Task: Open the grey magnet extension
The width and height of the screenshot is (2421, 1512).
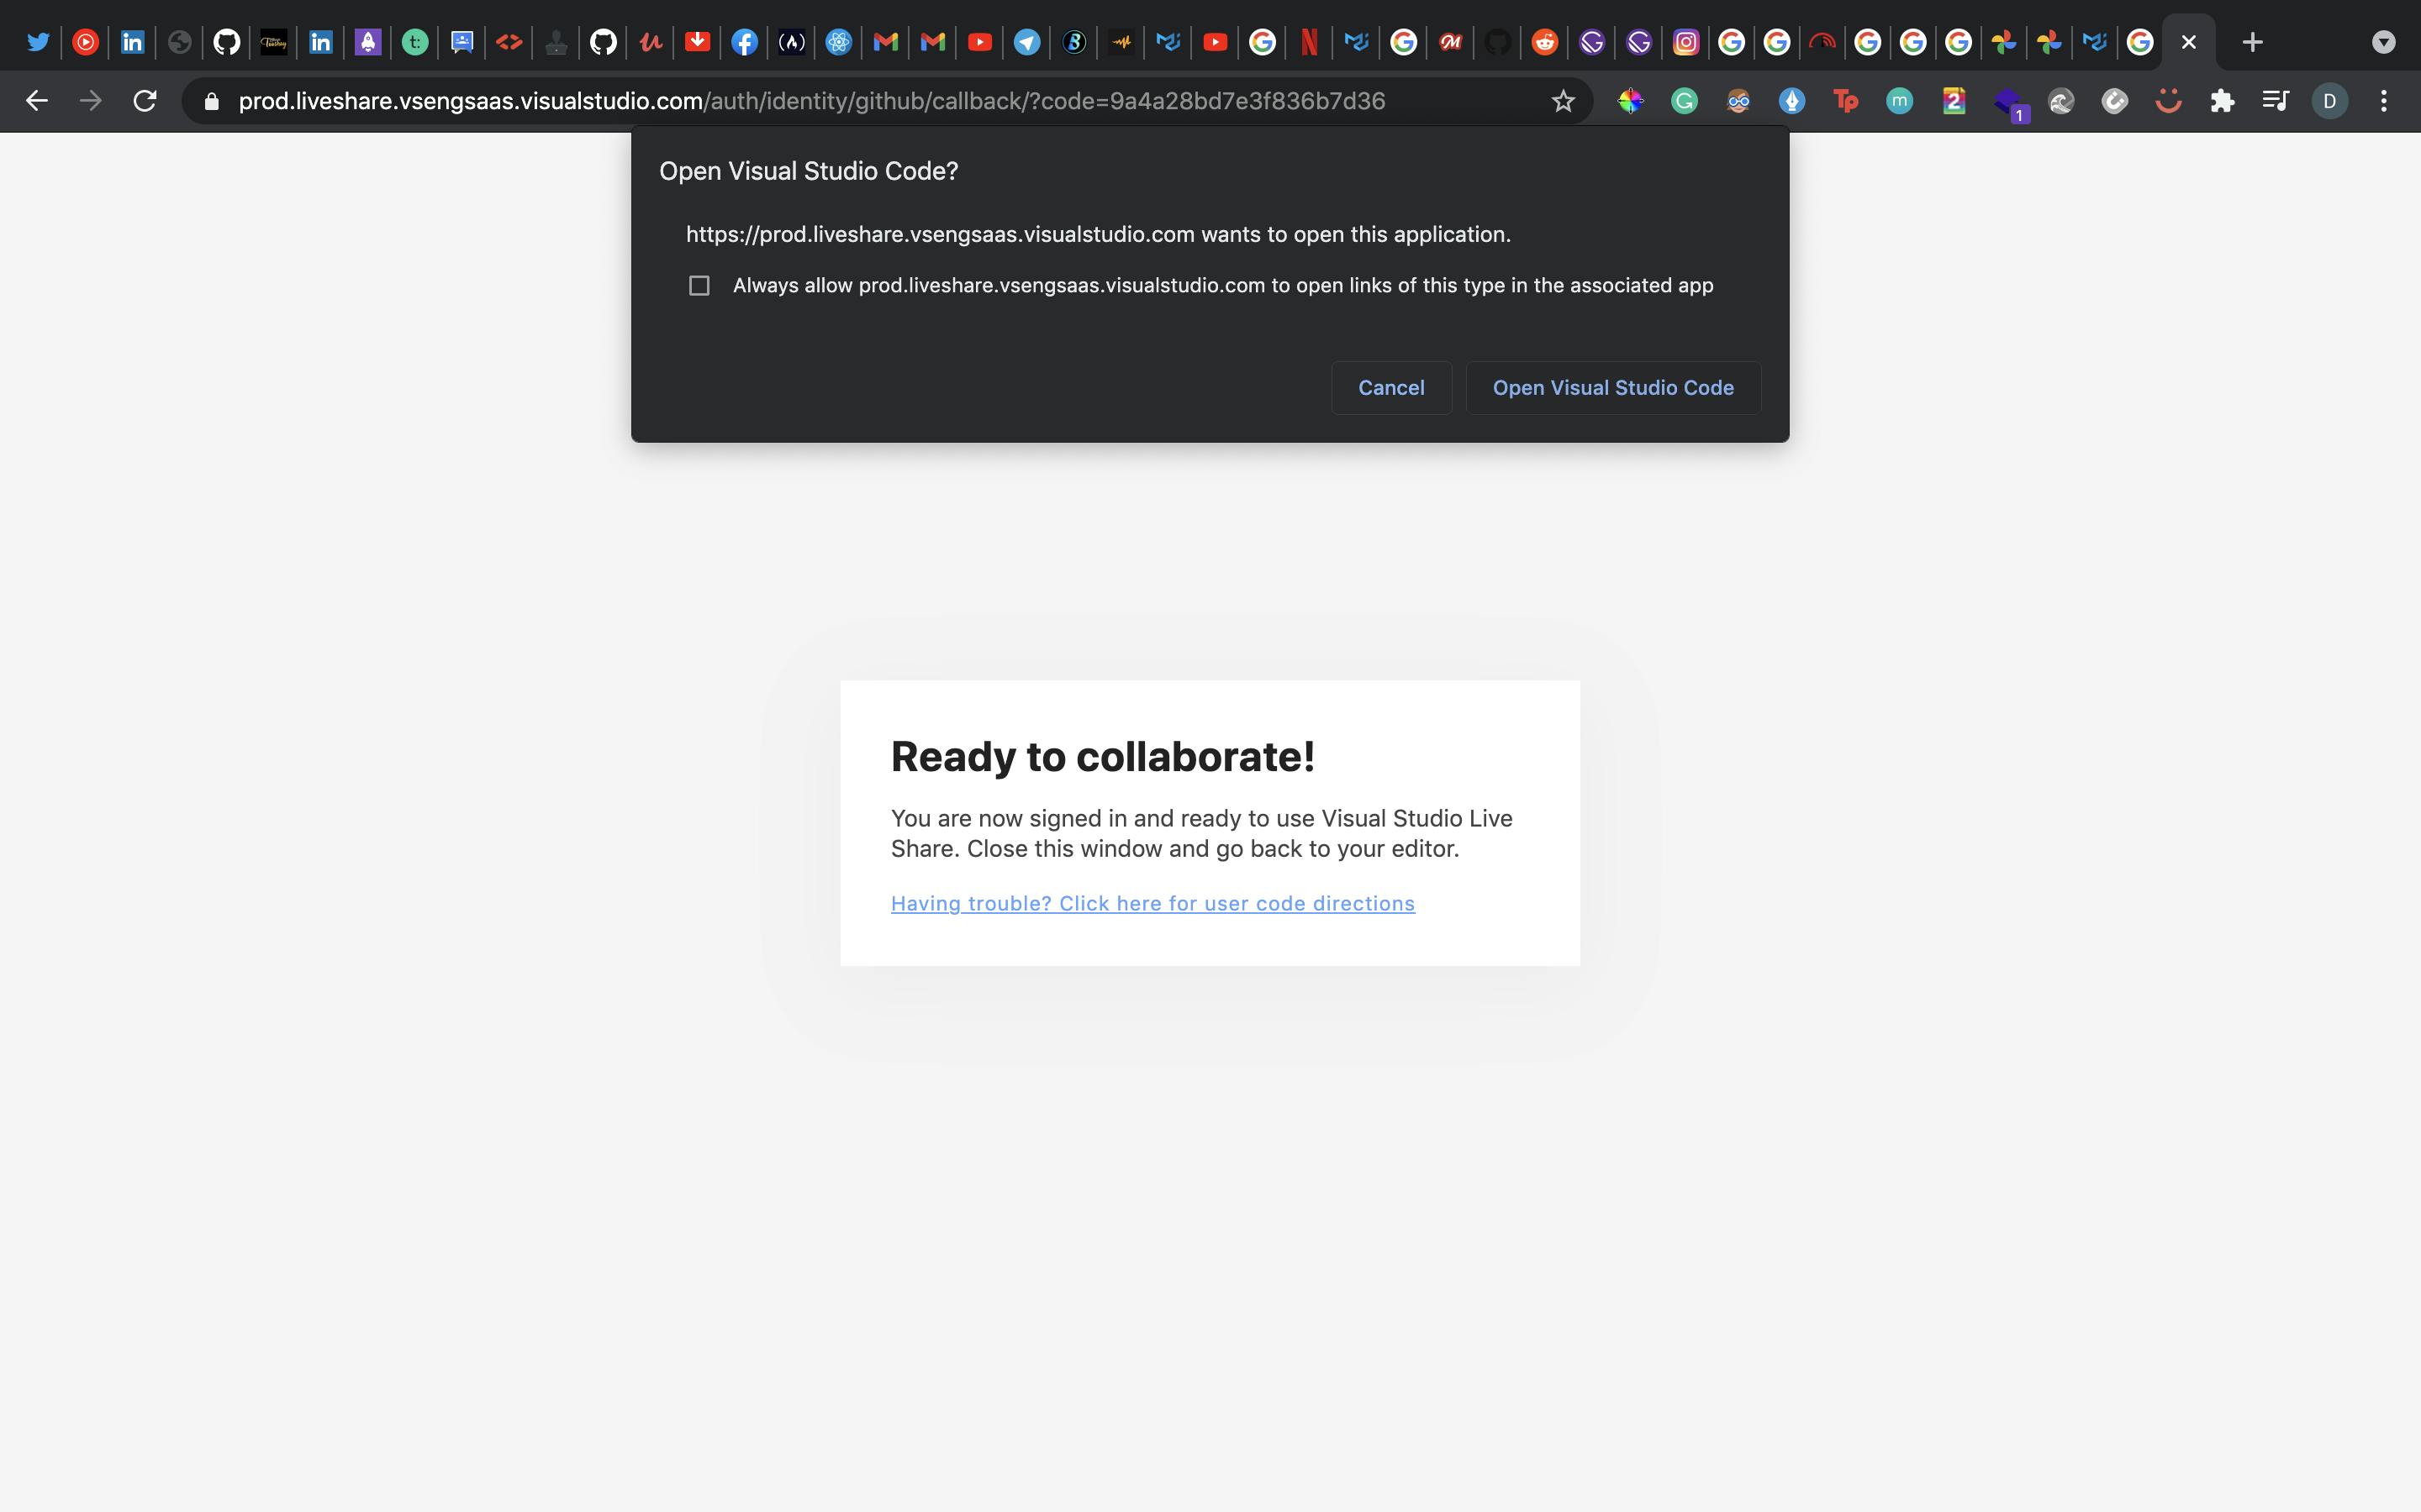Action: (2114, 101)
